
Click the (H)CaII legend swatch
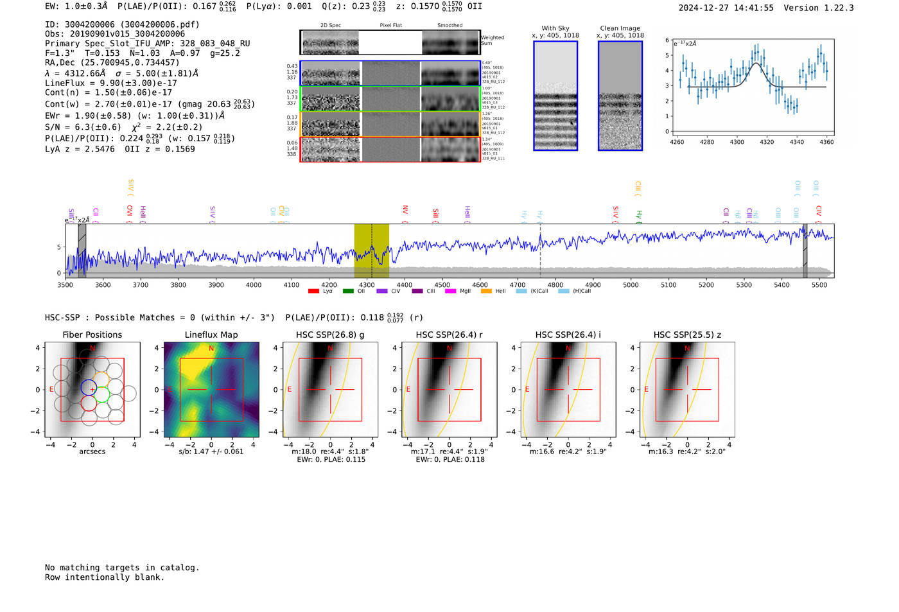564,292
